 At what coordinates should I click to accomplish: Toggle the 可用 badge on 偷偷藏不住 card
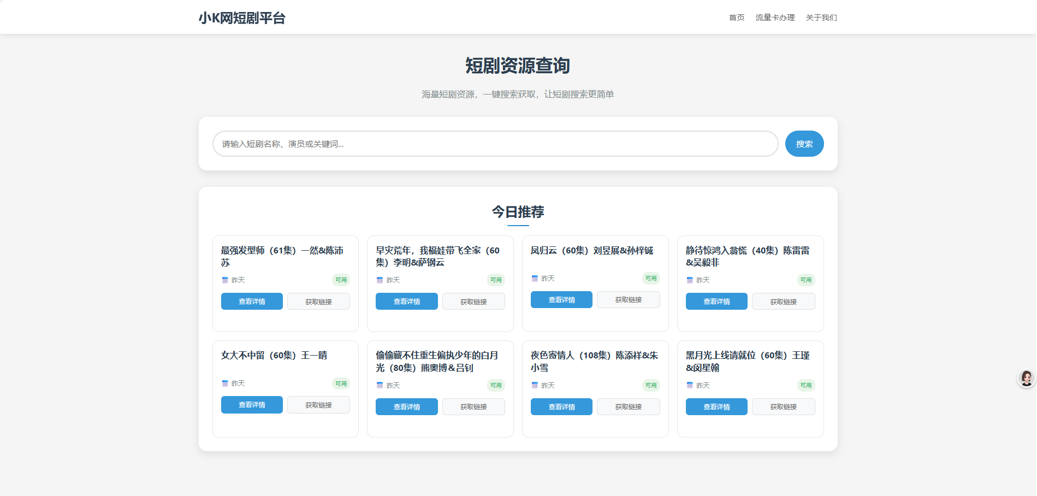click(496, 385)
